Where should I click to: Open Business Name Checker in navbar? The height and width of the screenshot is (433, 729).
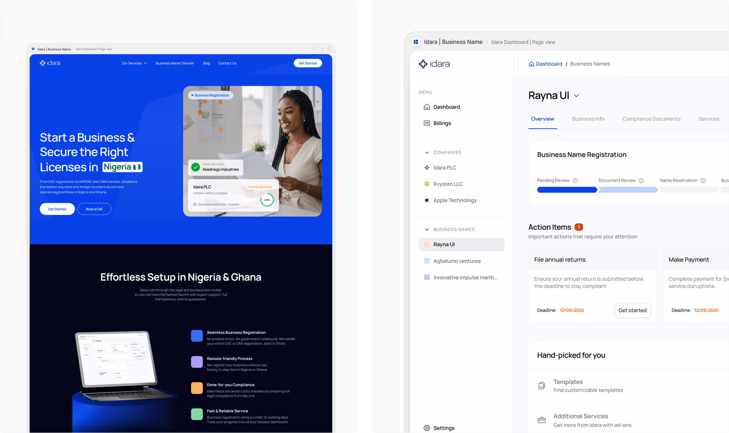pyautogui.click(x=175, y=63)
